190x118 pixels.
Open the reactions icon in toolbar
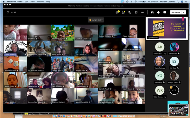coord(130,12)
